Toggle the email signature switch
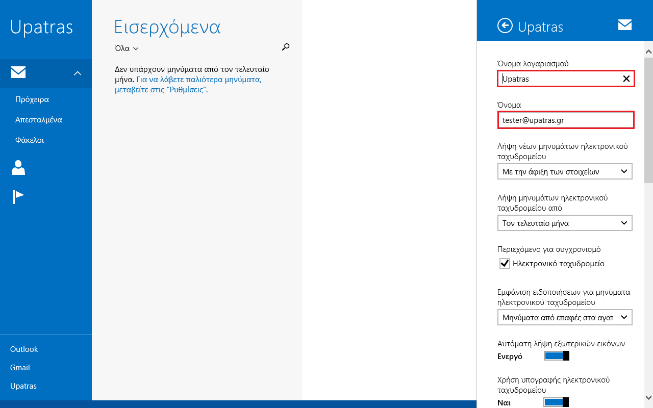 pyautogui.click(x=557, y=403)
